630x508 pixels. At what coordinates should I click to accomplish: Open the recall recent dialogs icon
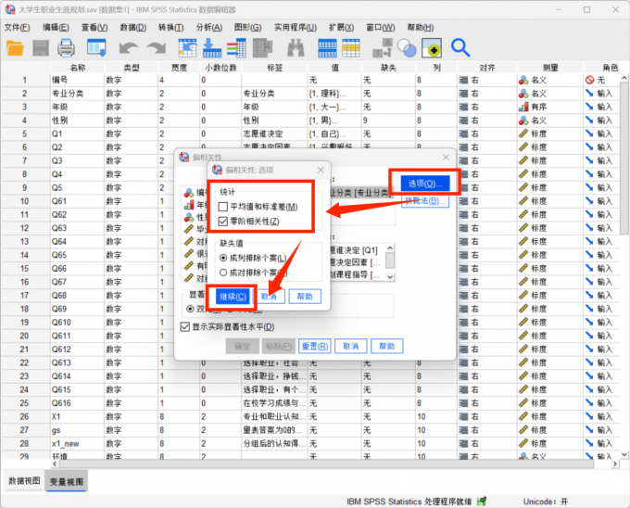click(97, 48)
